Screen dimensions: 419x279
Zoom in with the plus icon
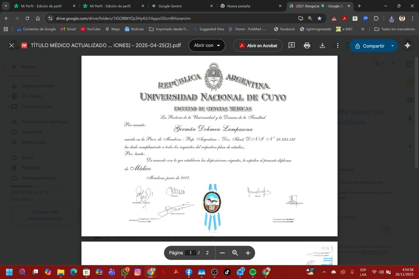248,253
